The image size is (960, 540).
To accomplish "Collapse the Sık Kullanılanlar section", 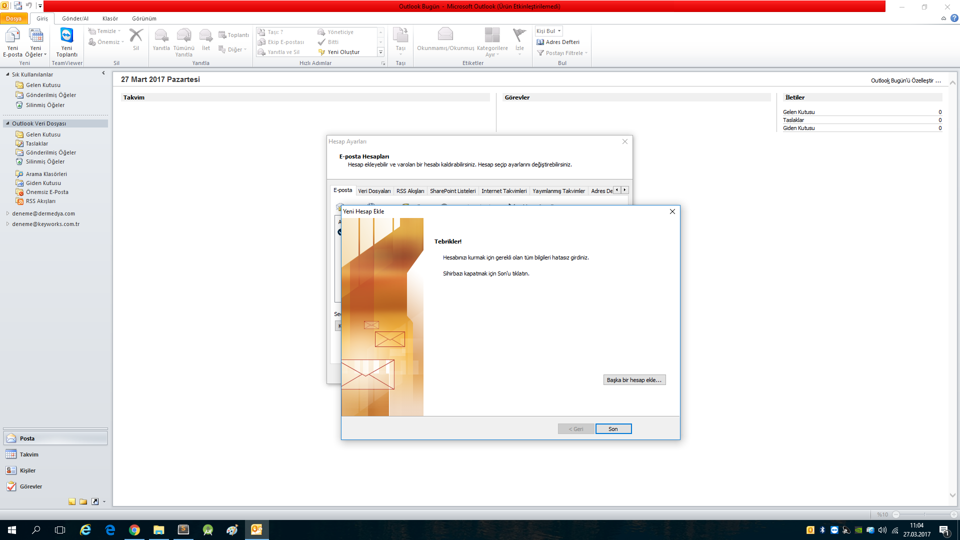I will pyautogui.click(x=7, y=74).
